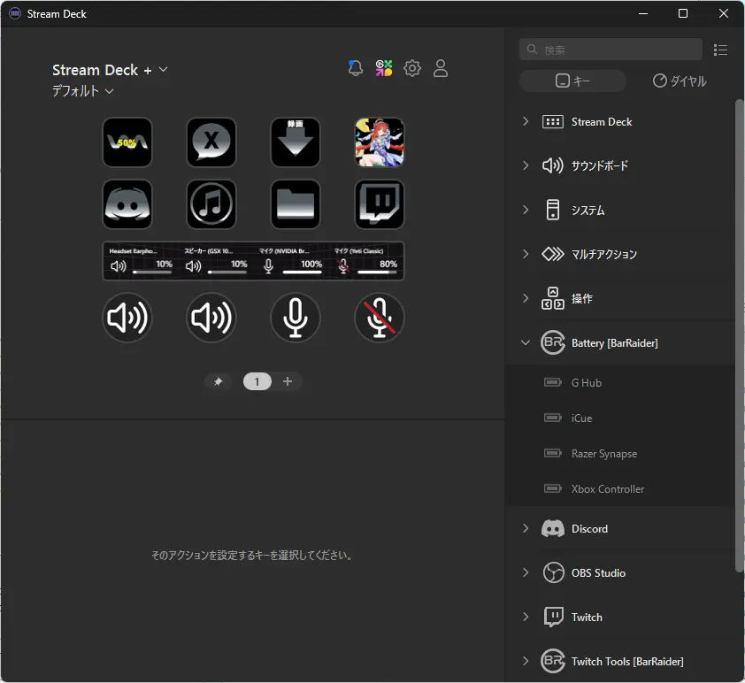Open the user profile icon
The image size is (745, 683).
pos(441,68)
